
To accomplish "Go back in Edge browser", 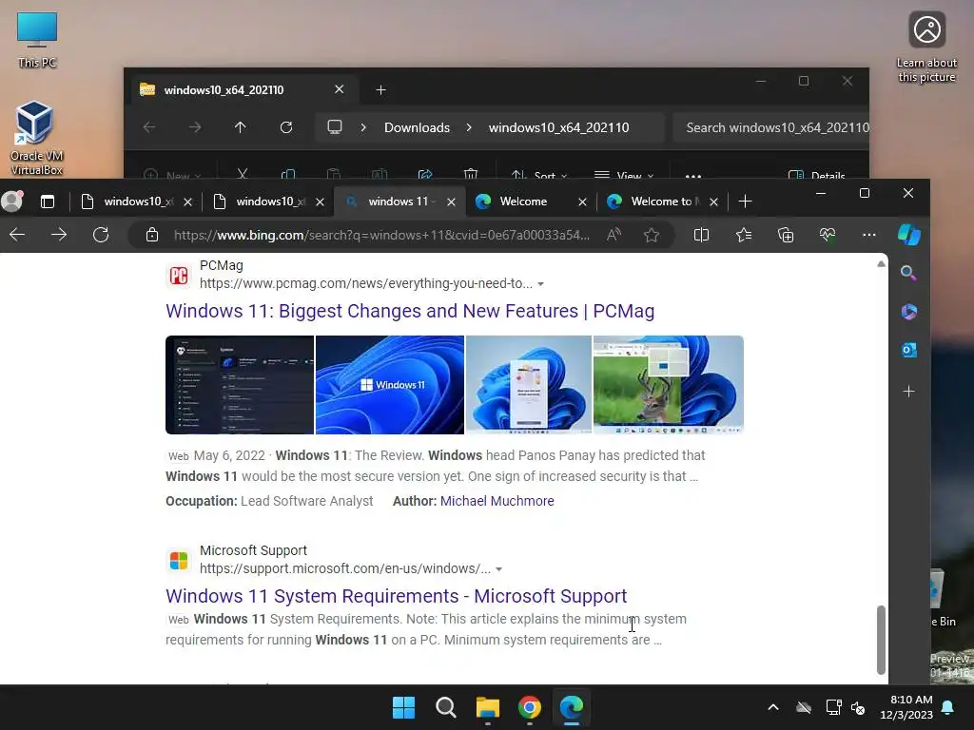I will 17,235.
